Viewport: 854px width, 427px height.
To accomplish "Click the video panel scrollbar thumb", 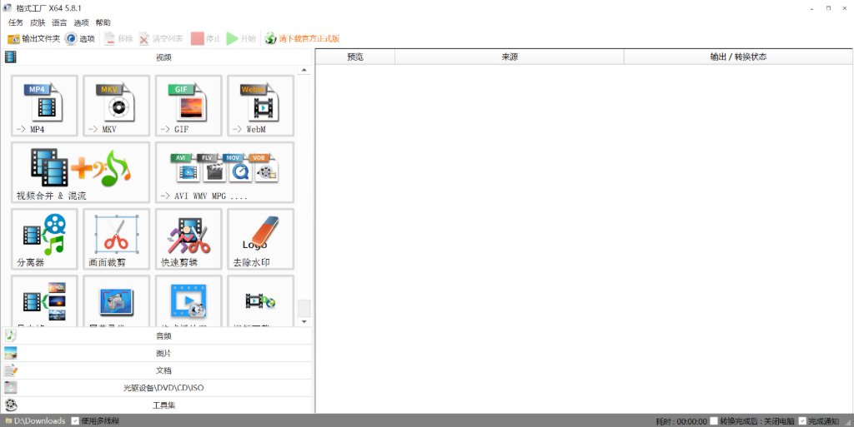I will [304, 308].
